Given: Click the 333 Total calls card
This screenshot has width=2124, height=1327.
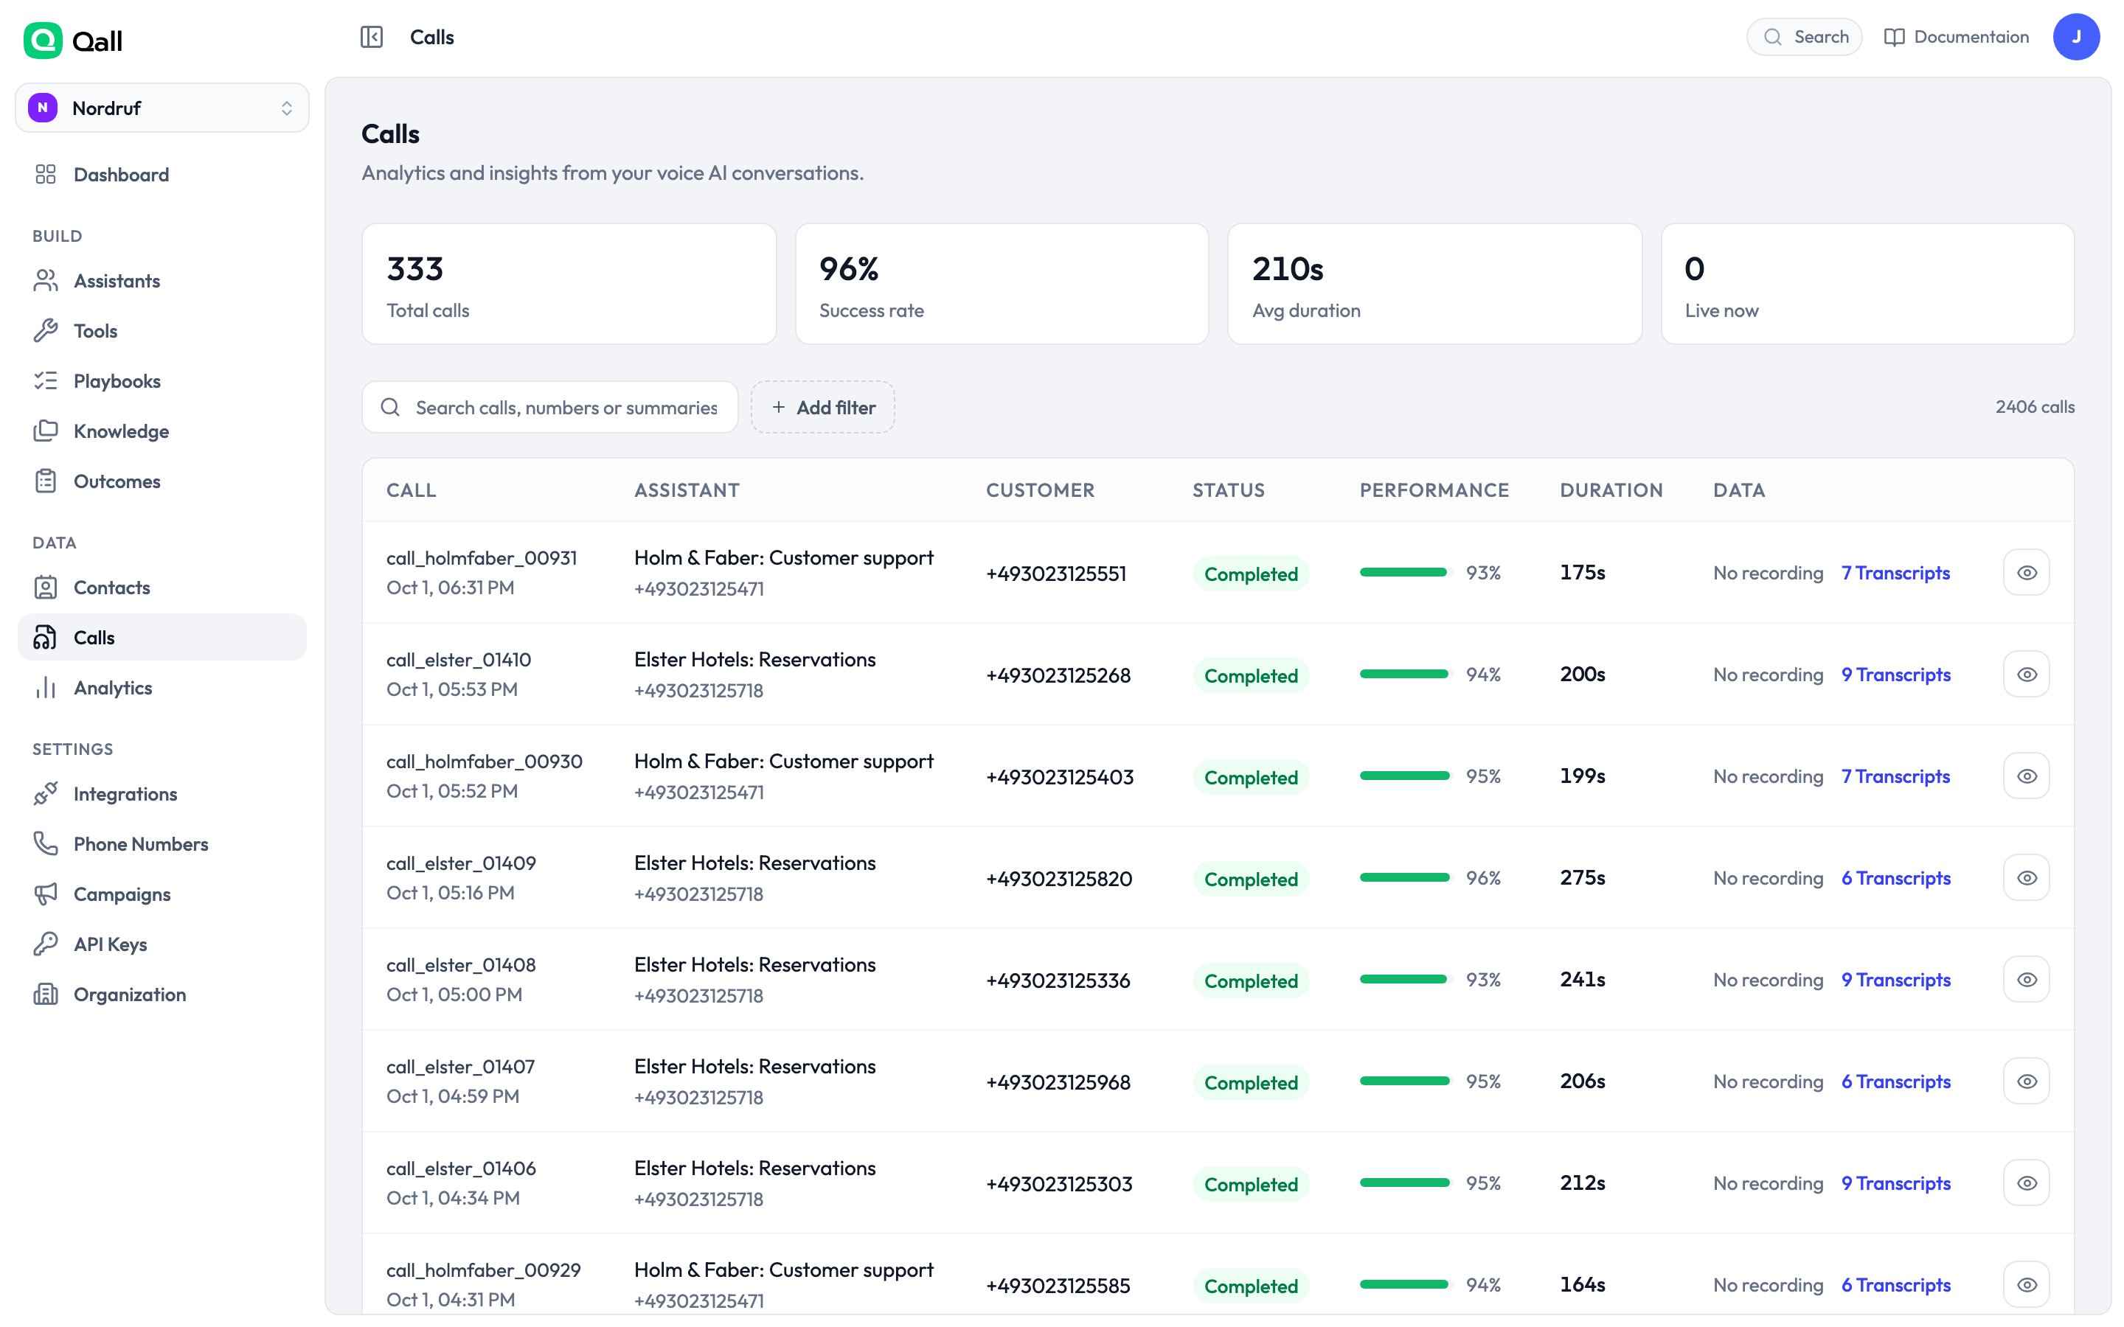Looking at the screenshot, I should [x=569, y=284].
